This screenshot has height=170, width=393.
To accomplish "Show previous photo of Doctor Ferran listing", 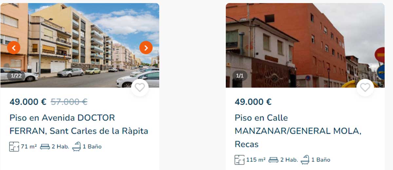I will [14, 48].
